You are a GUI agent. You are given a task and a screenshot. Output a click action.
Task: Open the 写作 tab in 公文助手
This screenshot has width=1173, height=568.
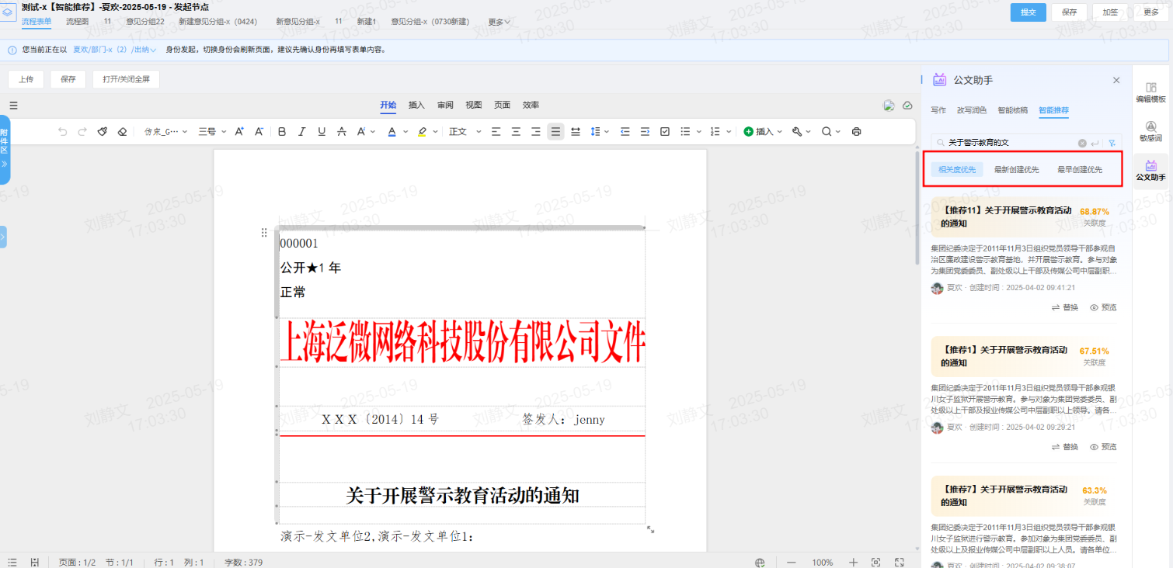click(938, 110)
